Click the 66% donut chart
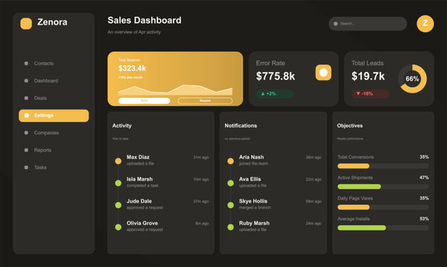This screenshot has height=267, width=447. [x=412, y=79]
